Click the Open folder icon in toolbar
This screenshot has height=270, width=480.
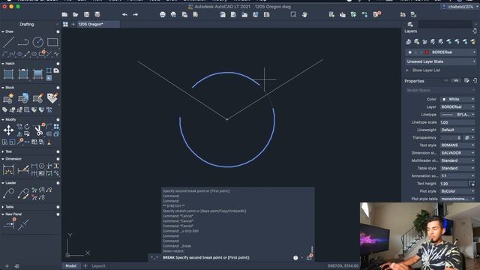coord(75,15)
